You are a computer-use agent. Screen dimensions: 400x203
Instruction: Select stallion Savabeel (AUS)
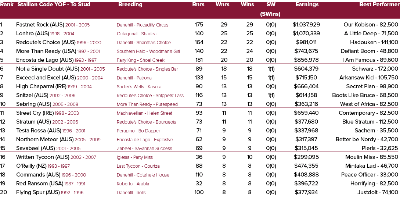coord(36,148)
